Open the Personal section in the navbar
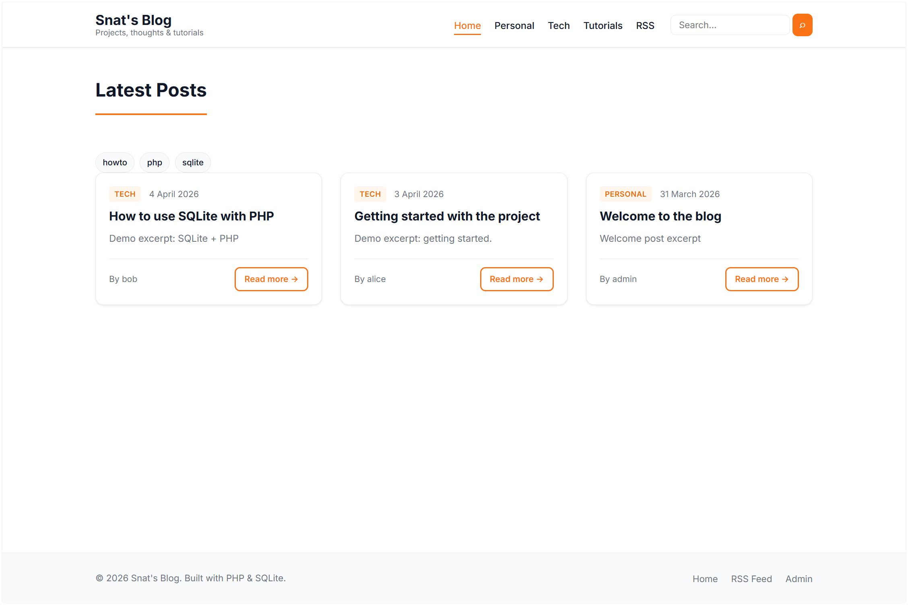The height and width of the screenshot is (605, 908). pos(514,25)
